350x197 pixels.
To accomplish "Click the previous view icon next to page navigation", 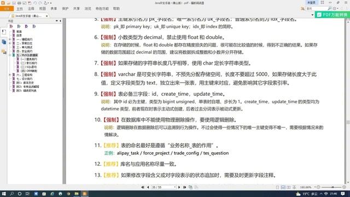I will 190,187.
